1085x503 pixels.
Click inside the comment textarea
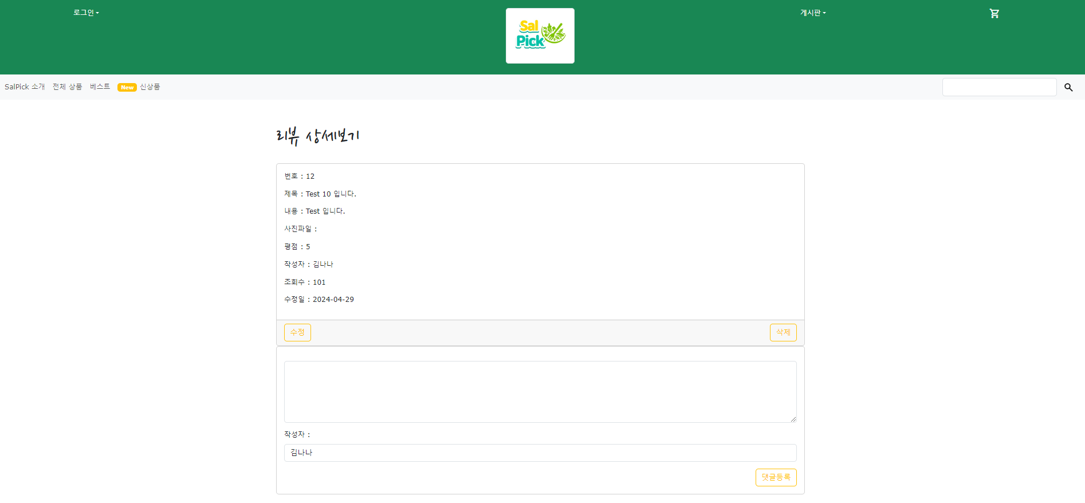point(540,392)
